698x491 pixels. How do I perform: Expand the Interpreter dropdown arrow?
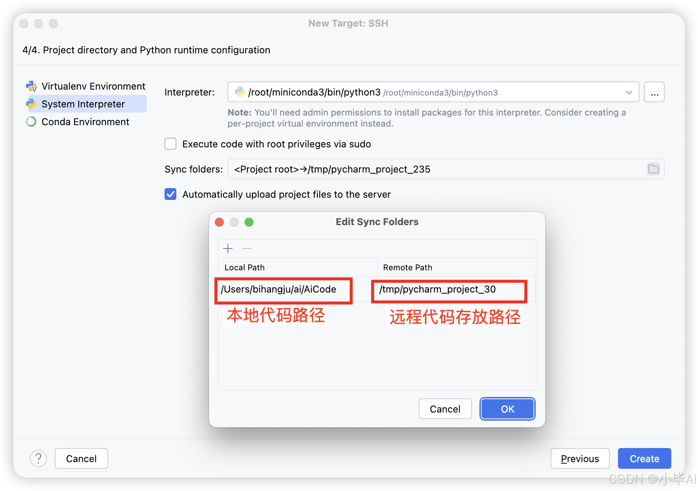629,92
